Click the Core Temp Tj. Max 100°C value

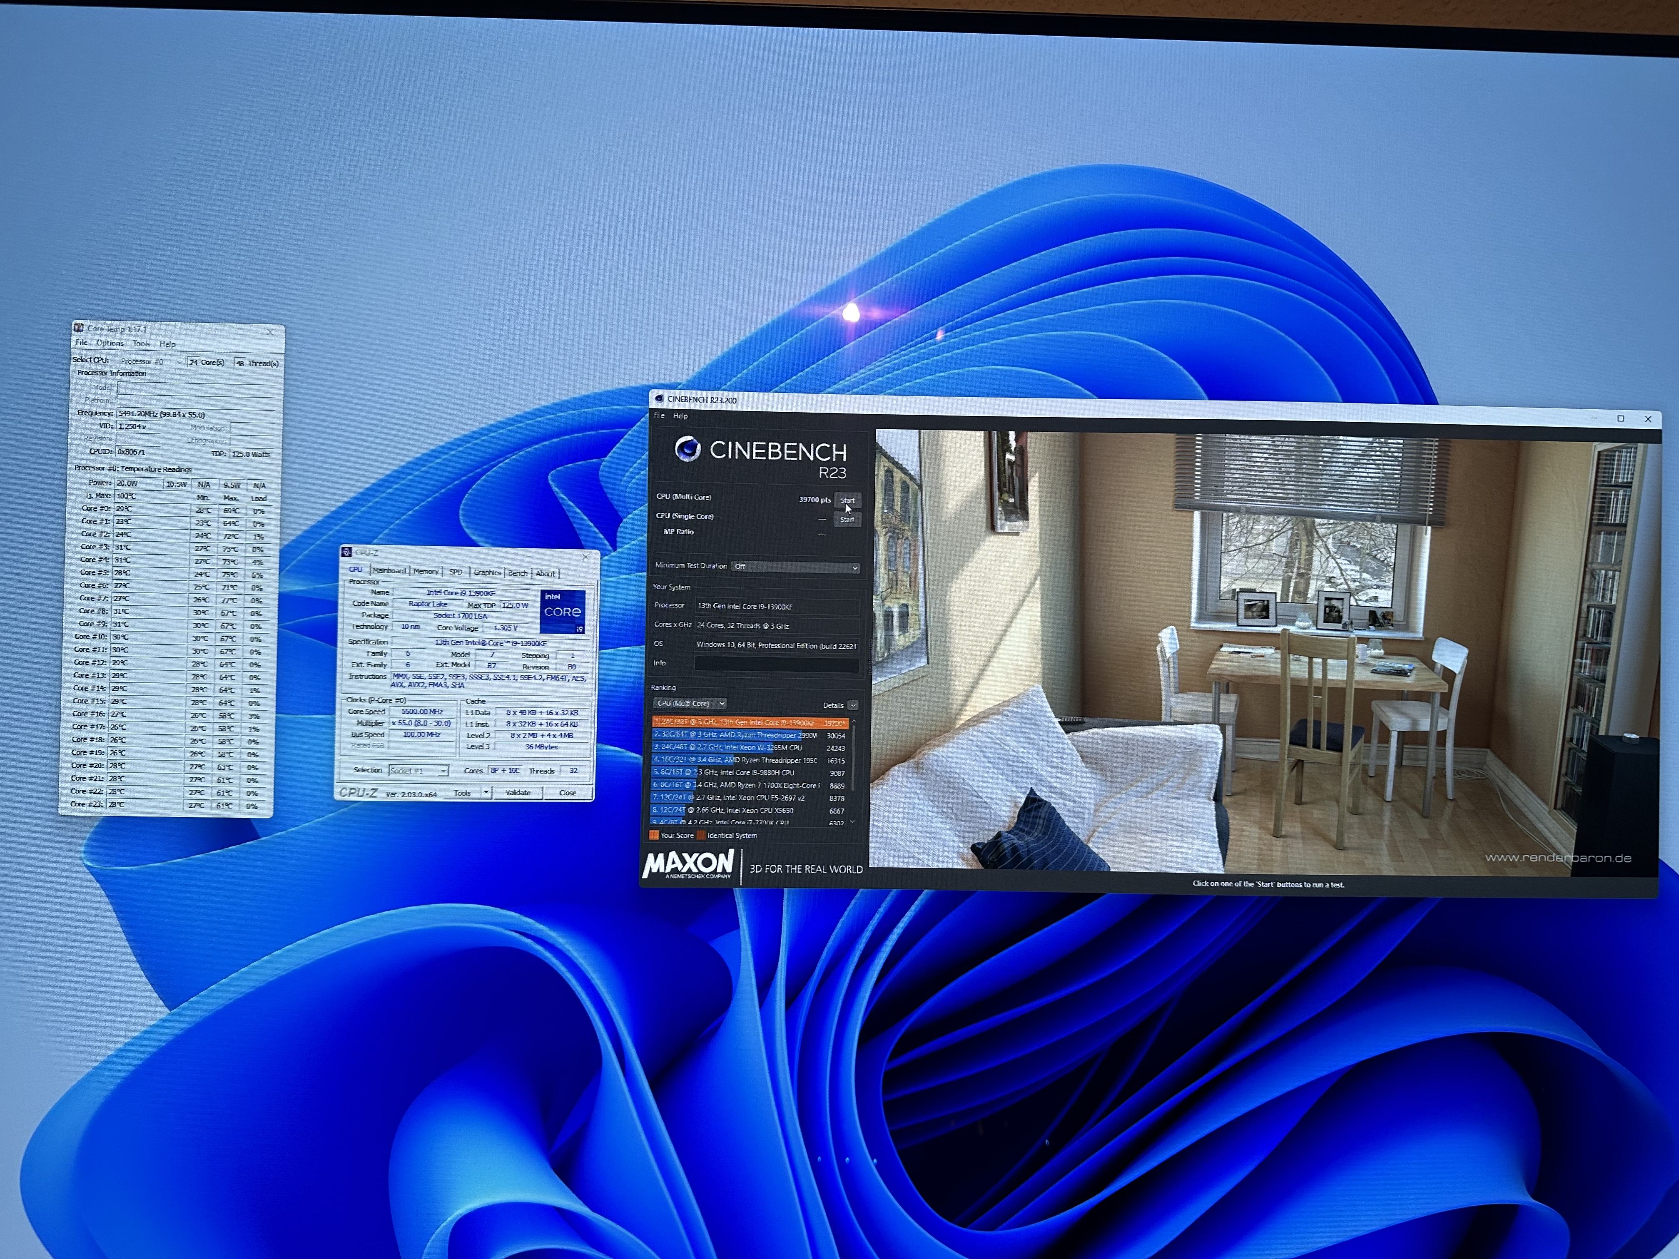(x=151, y=495)
